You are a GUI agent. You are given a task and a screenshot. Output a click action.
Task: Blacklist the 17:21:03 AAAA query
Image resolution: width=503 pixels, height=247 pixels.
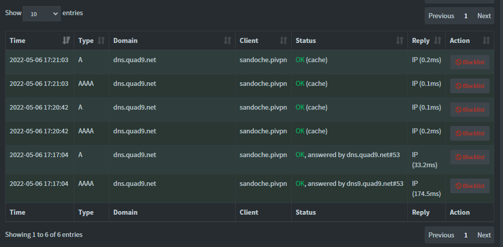470,86
